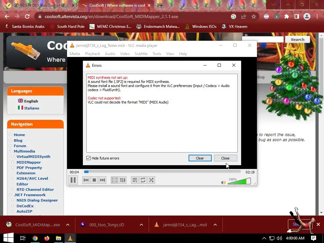The width and height of the screenshot is (324, 243).
Task: Open taskbar volume control
Action: click(x=279, y=238)
